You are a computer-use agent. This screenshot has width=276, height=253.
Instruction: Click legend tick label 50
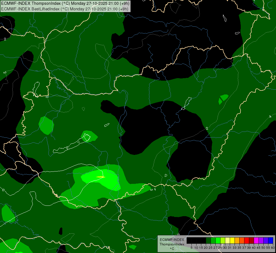263,248
